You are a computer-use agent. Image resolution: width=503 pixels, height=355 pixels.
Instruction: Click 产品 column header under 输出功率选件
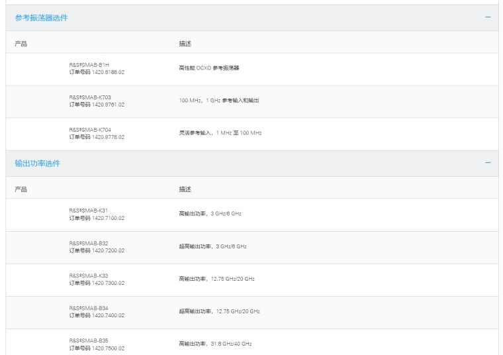21,189
